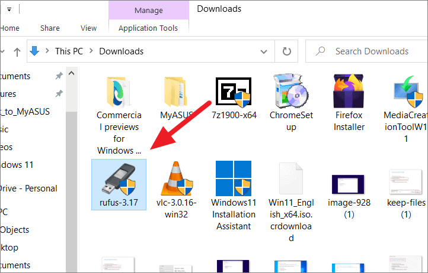This screenshot has width=428, height=273.
Task: Click the vlc-3.0.16-win32 name label
Action: click(x=176, y=209)
